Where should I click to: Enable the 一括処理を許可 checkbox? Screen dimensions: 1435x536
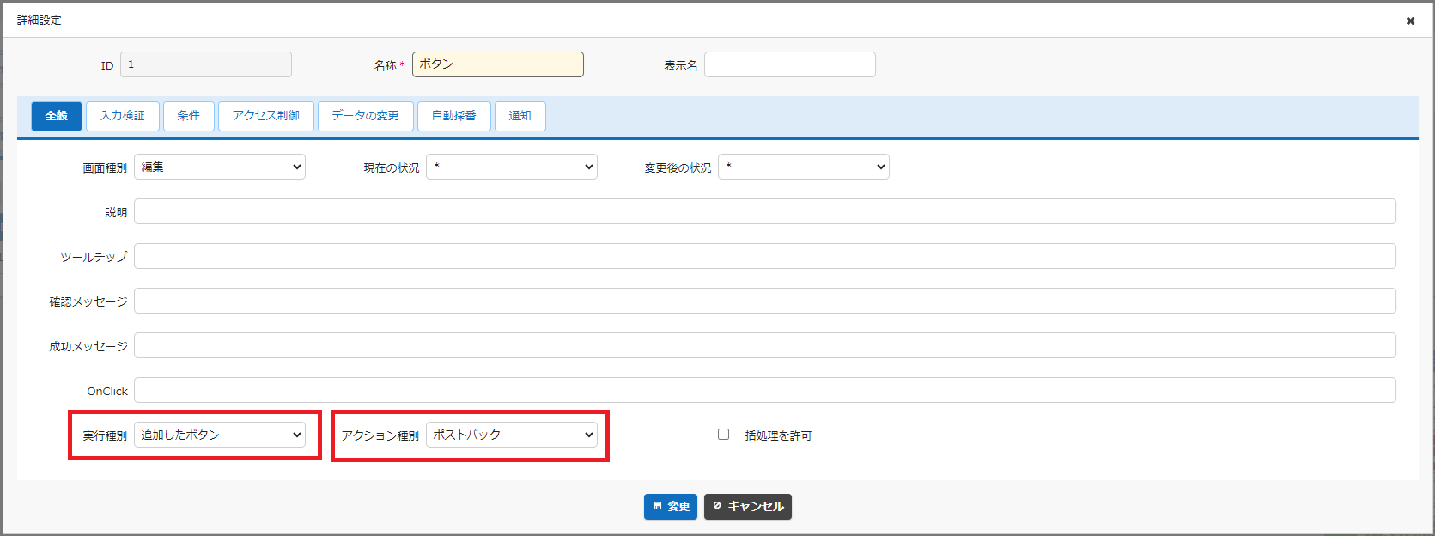click(723, 435)
